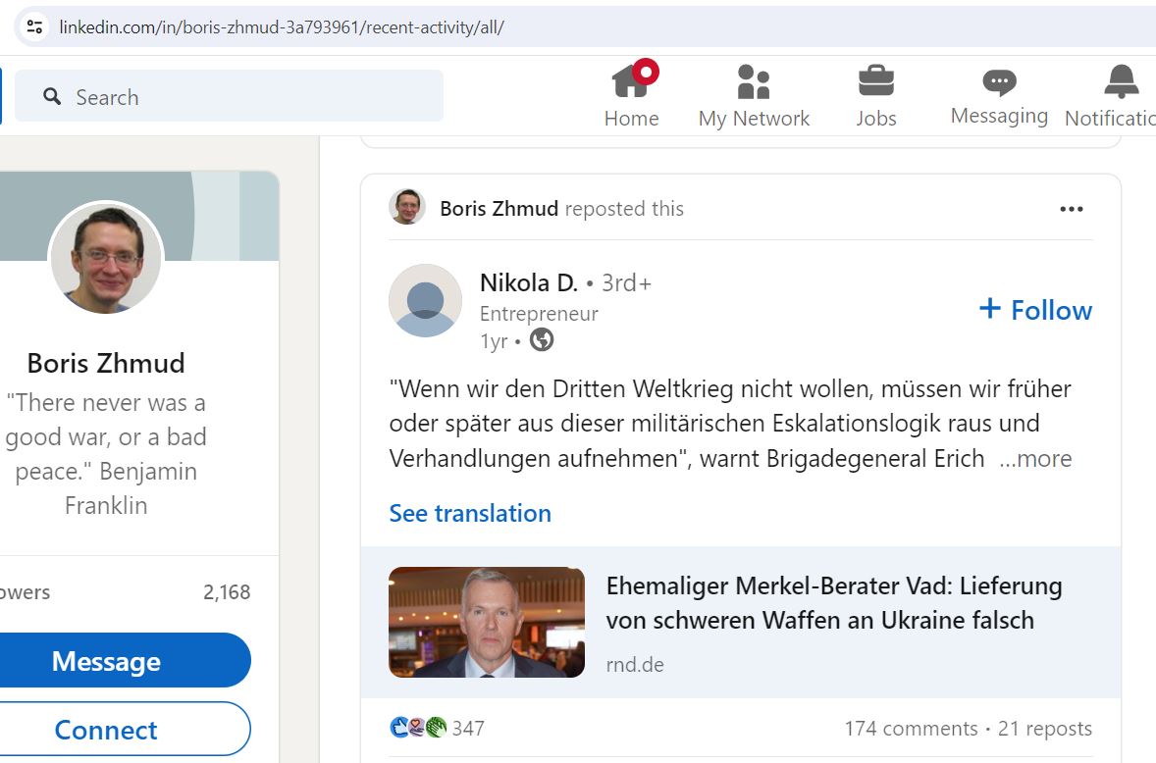Open the Home feed icon
Viewport: 1156px width, 763px height.
click(x=632, y=81)
